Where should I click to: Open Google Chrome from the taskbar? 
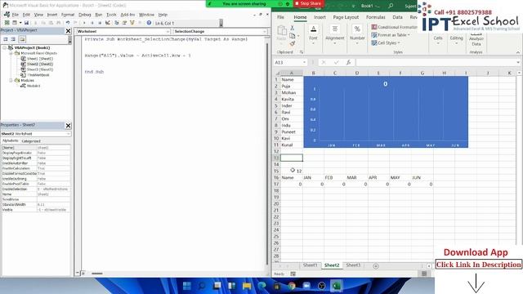pyautogui.click(x=292, y=286)
